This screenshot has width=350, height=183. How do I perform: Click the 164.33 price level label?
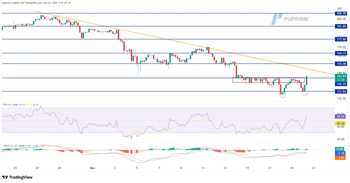340,53
